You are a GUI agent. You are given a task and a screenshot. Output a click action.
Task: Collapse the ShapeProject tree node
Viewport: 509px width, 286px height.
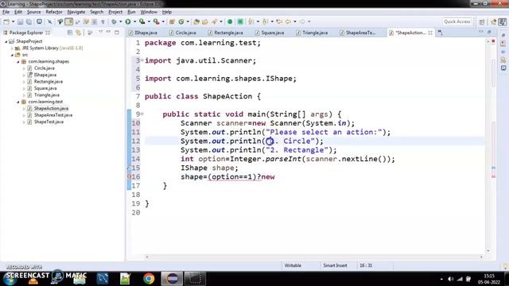(6, 41)
